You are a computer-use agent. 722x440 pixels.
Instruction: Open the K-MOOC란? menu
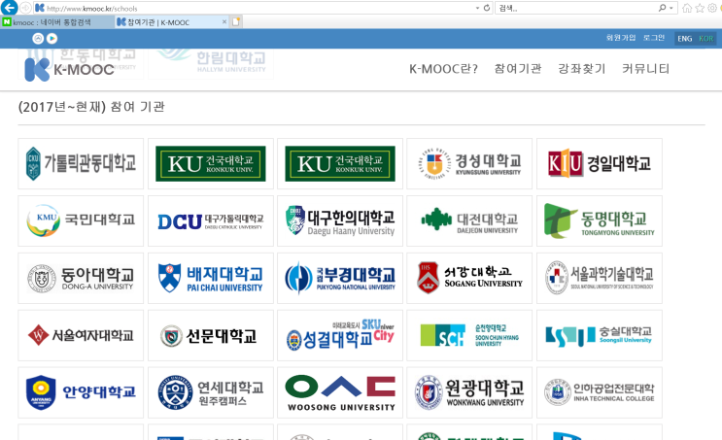[x=443, y=69]
